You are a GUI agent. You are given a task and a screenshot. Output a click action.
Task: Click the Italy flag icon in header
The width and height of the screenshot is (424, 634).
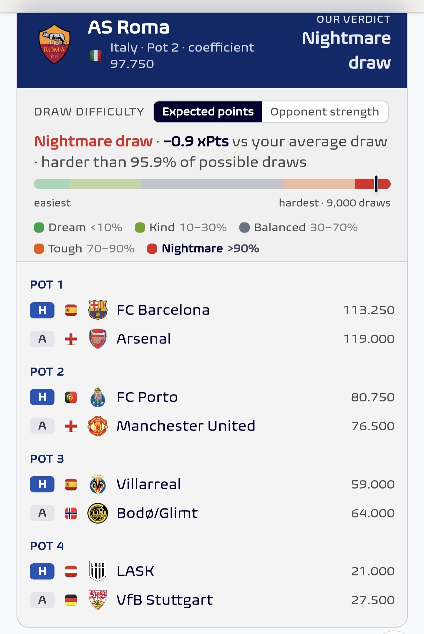click(96, 56)
